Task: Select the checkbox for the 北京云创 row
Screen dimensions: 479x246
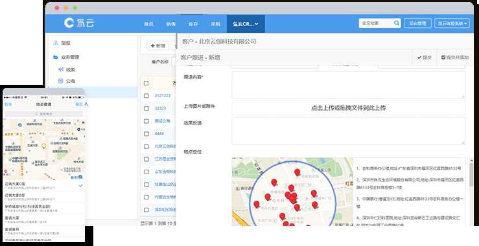Action: tap(146, 146)
